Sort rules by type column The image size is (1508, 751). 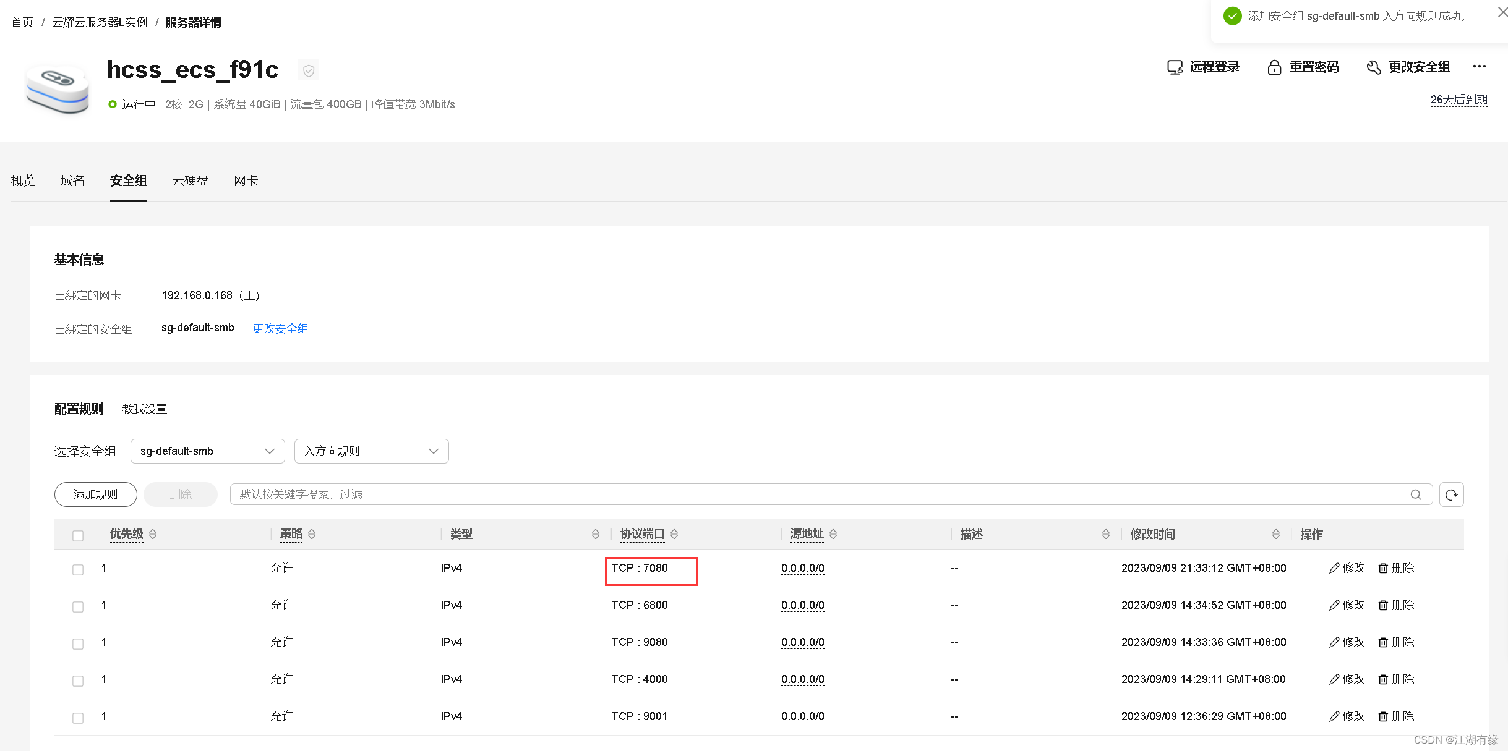(595, 534)
